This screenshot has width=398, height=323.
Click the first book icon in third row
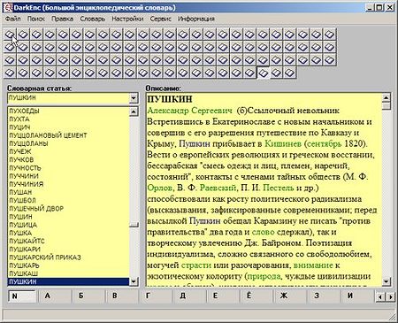(x=10, y=60)
